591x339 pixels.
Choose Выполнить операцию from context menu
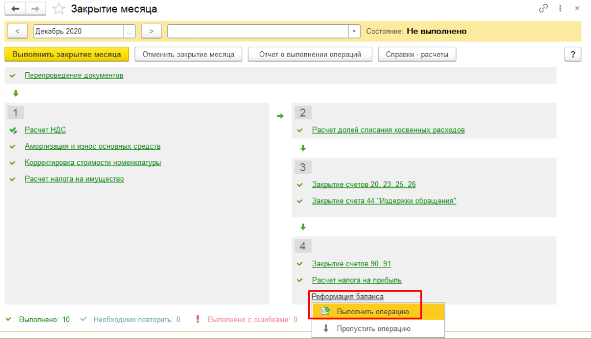(x=373, y=311)
